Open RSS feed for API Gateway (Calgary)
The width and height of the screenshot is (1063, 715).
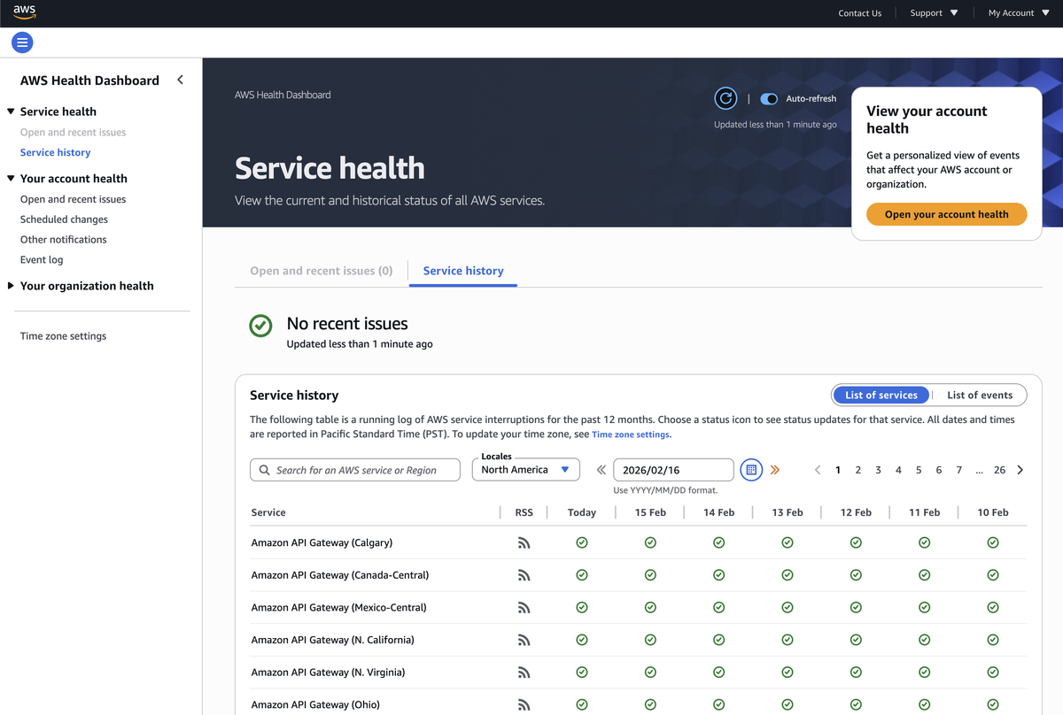pyautogui.click(x=524, y=542)
